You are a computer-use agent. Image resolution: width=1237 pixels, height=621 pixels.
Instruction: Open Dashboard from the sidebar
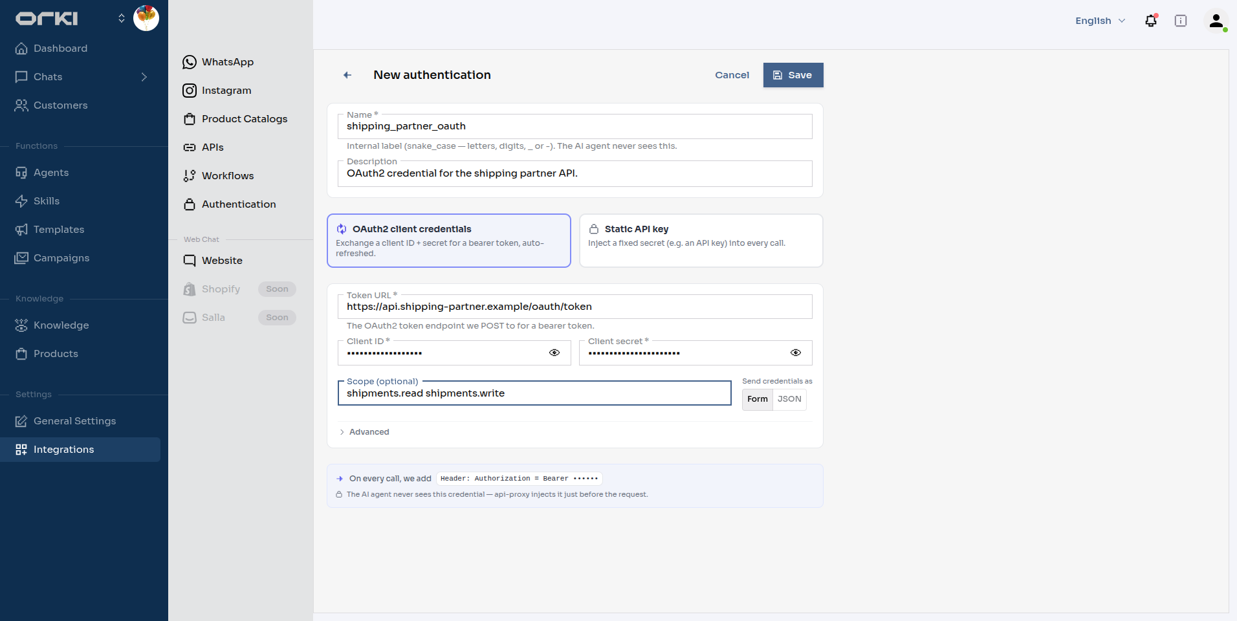pyautogui.click(x=80, y=49)
